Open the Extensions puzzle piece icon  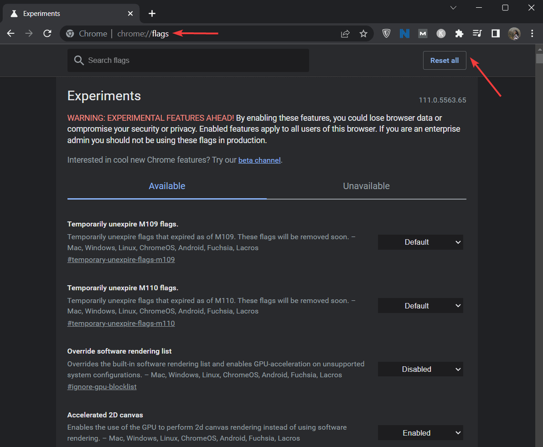(459, 33)
